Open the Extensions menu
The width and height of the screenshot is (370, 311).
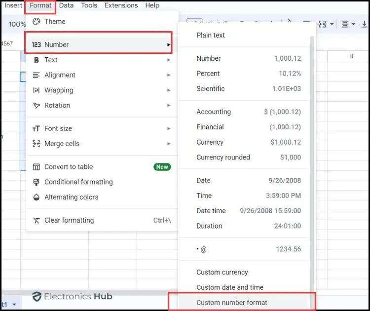tap(121, 5)
